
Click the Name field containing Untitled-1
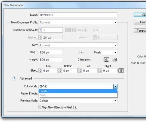(x=78, y=15)
